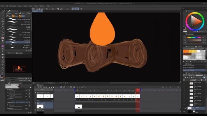The height and width of the screenshot is (116, 207).
Task: Click the Layer 1 thumbnail in timeline
Action: [40, 107]
